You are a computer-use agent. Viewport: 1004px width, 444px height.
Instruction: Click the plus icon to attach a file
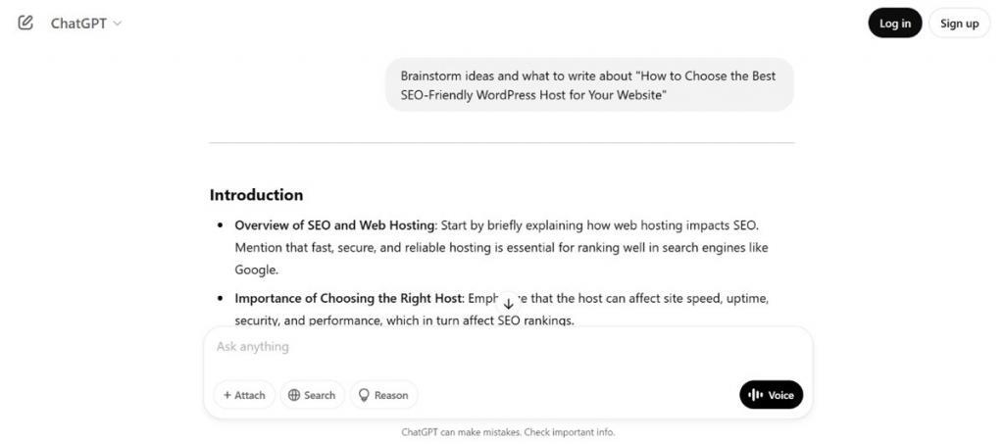tap(227, 395)
